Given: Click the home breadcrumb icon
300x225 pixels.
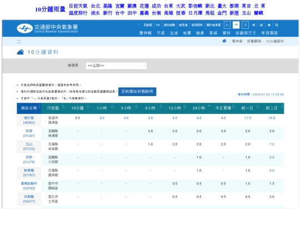Looking at the screenshot, I should (x=224, y=41).
